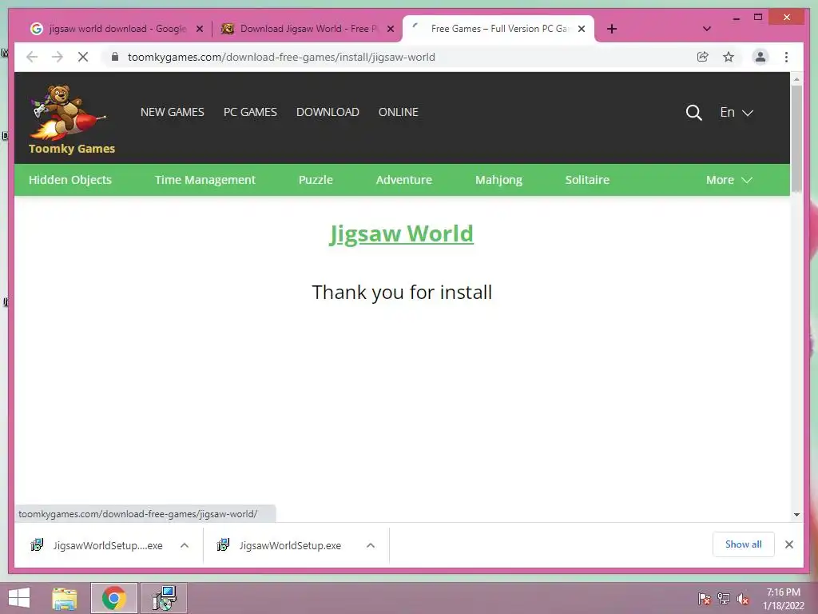Open the DOWNLOAD menu item
The height and width of the screenshot is (614, 818).
(x=328, y=112)
